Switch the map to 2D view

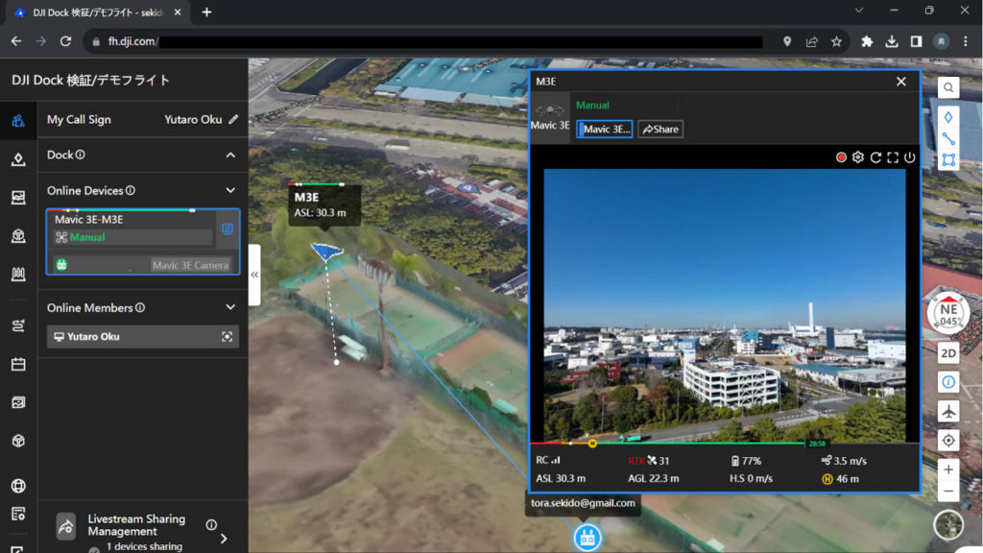pyautogui.click(x=948, y=352)
